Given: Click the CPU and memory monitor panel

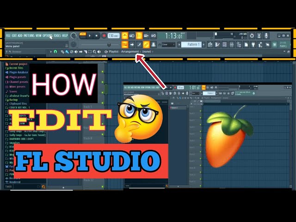Looking at the screenshot, I should pyautogui.click(x=231, y=36).
